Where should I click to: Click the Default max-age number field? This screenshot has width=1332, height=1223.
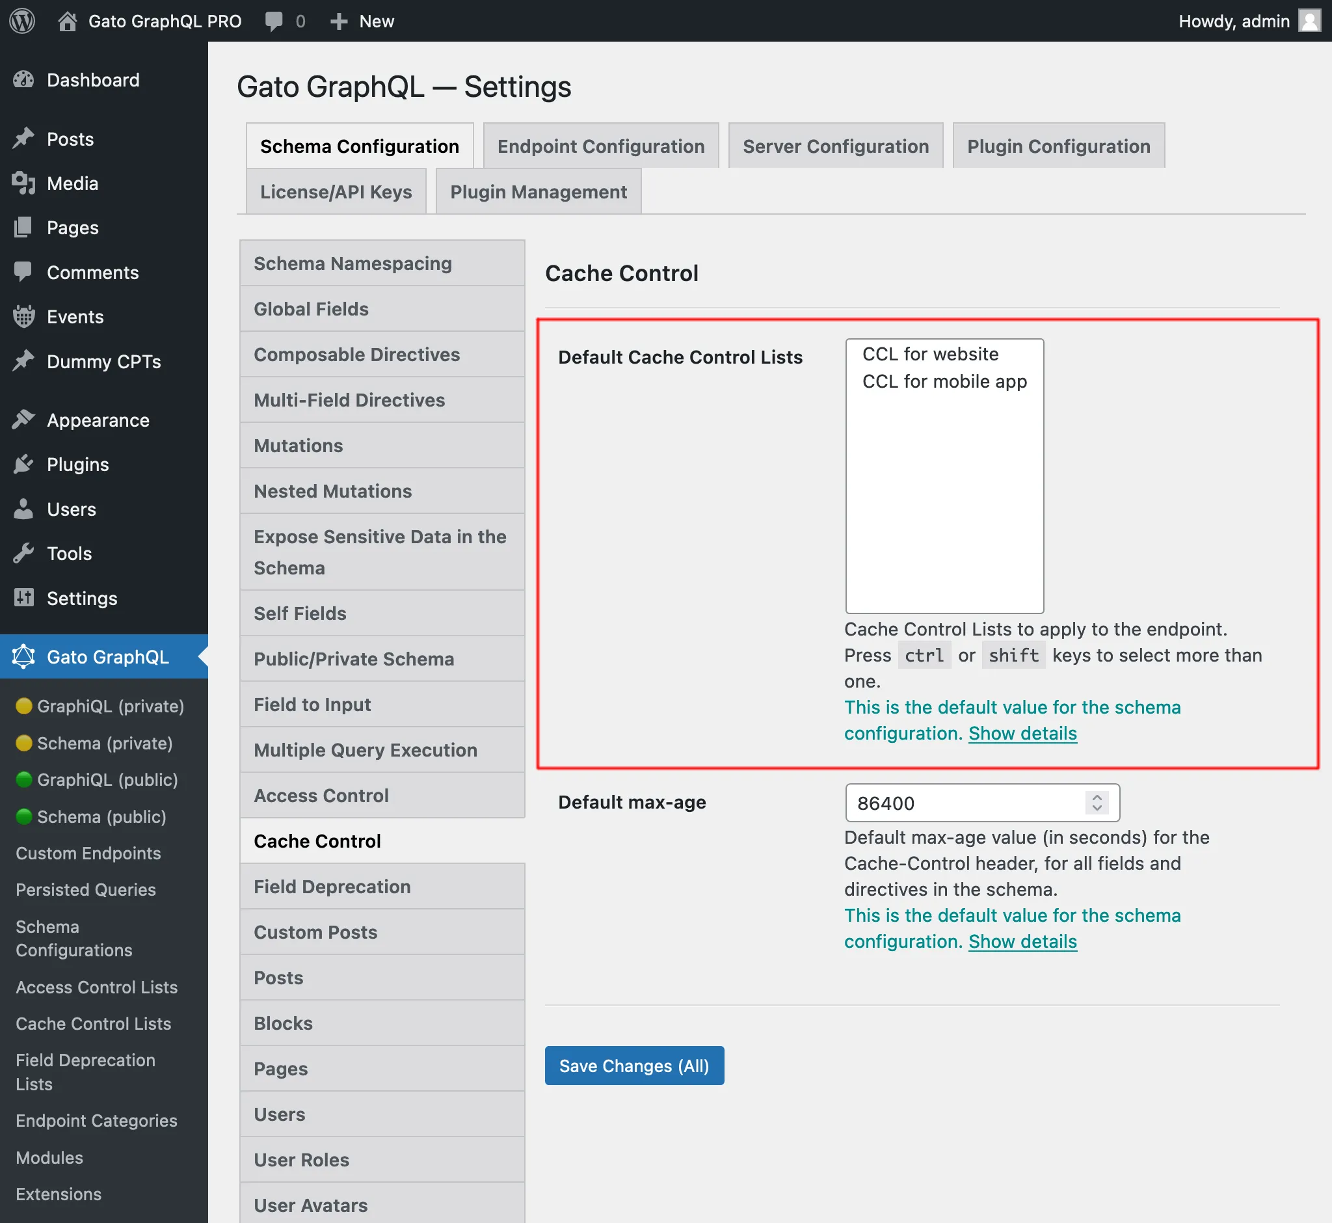[x=982, y=803]
